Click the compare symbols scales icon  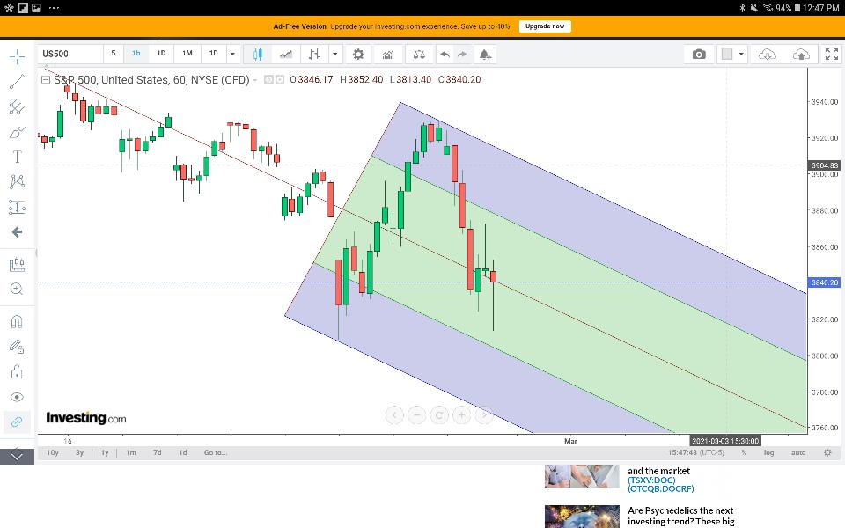pos(419,54)
